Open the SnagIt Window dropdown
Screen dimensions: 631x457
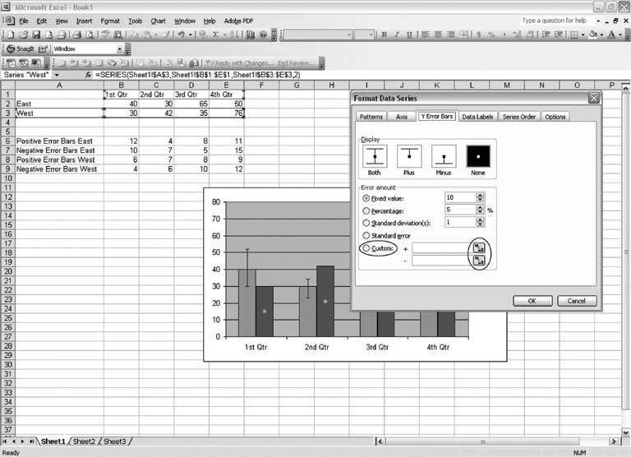119,49
